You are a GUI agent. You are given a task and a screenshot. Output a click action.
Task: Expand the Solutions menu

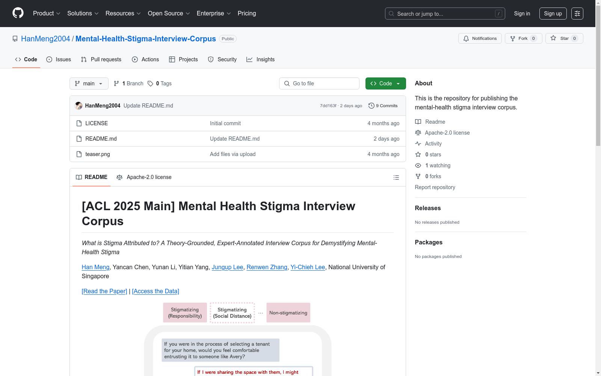tap(83, 14)
